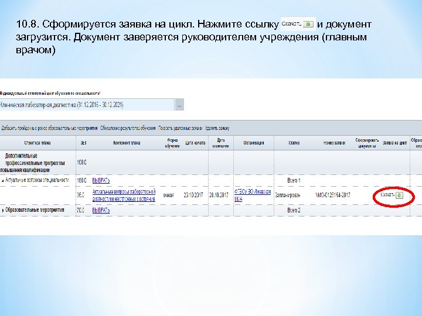
Task: Click the 'Статус' column header
Action: 294,143
